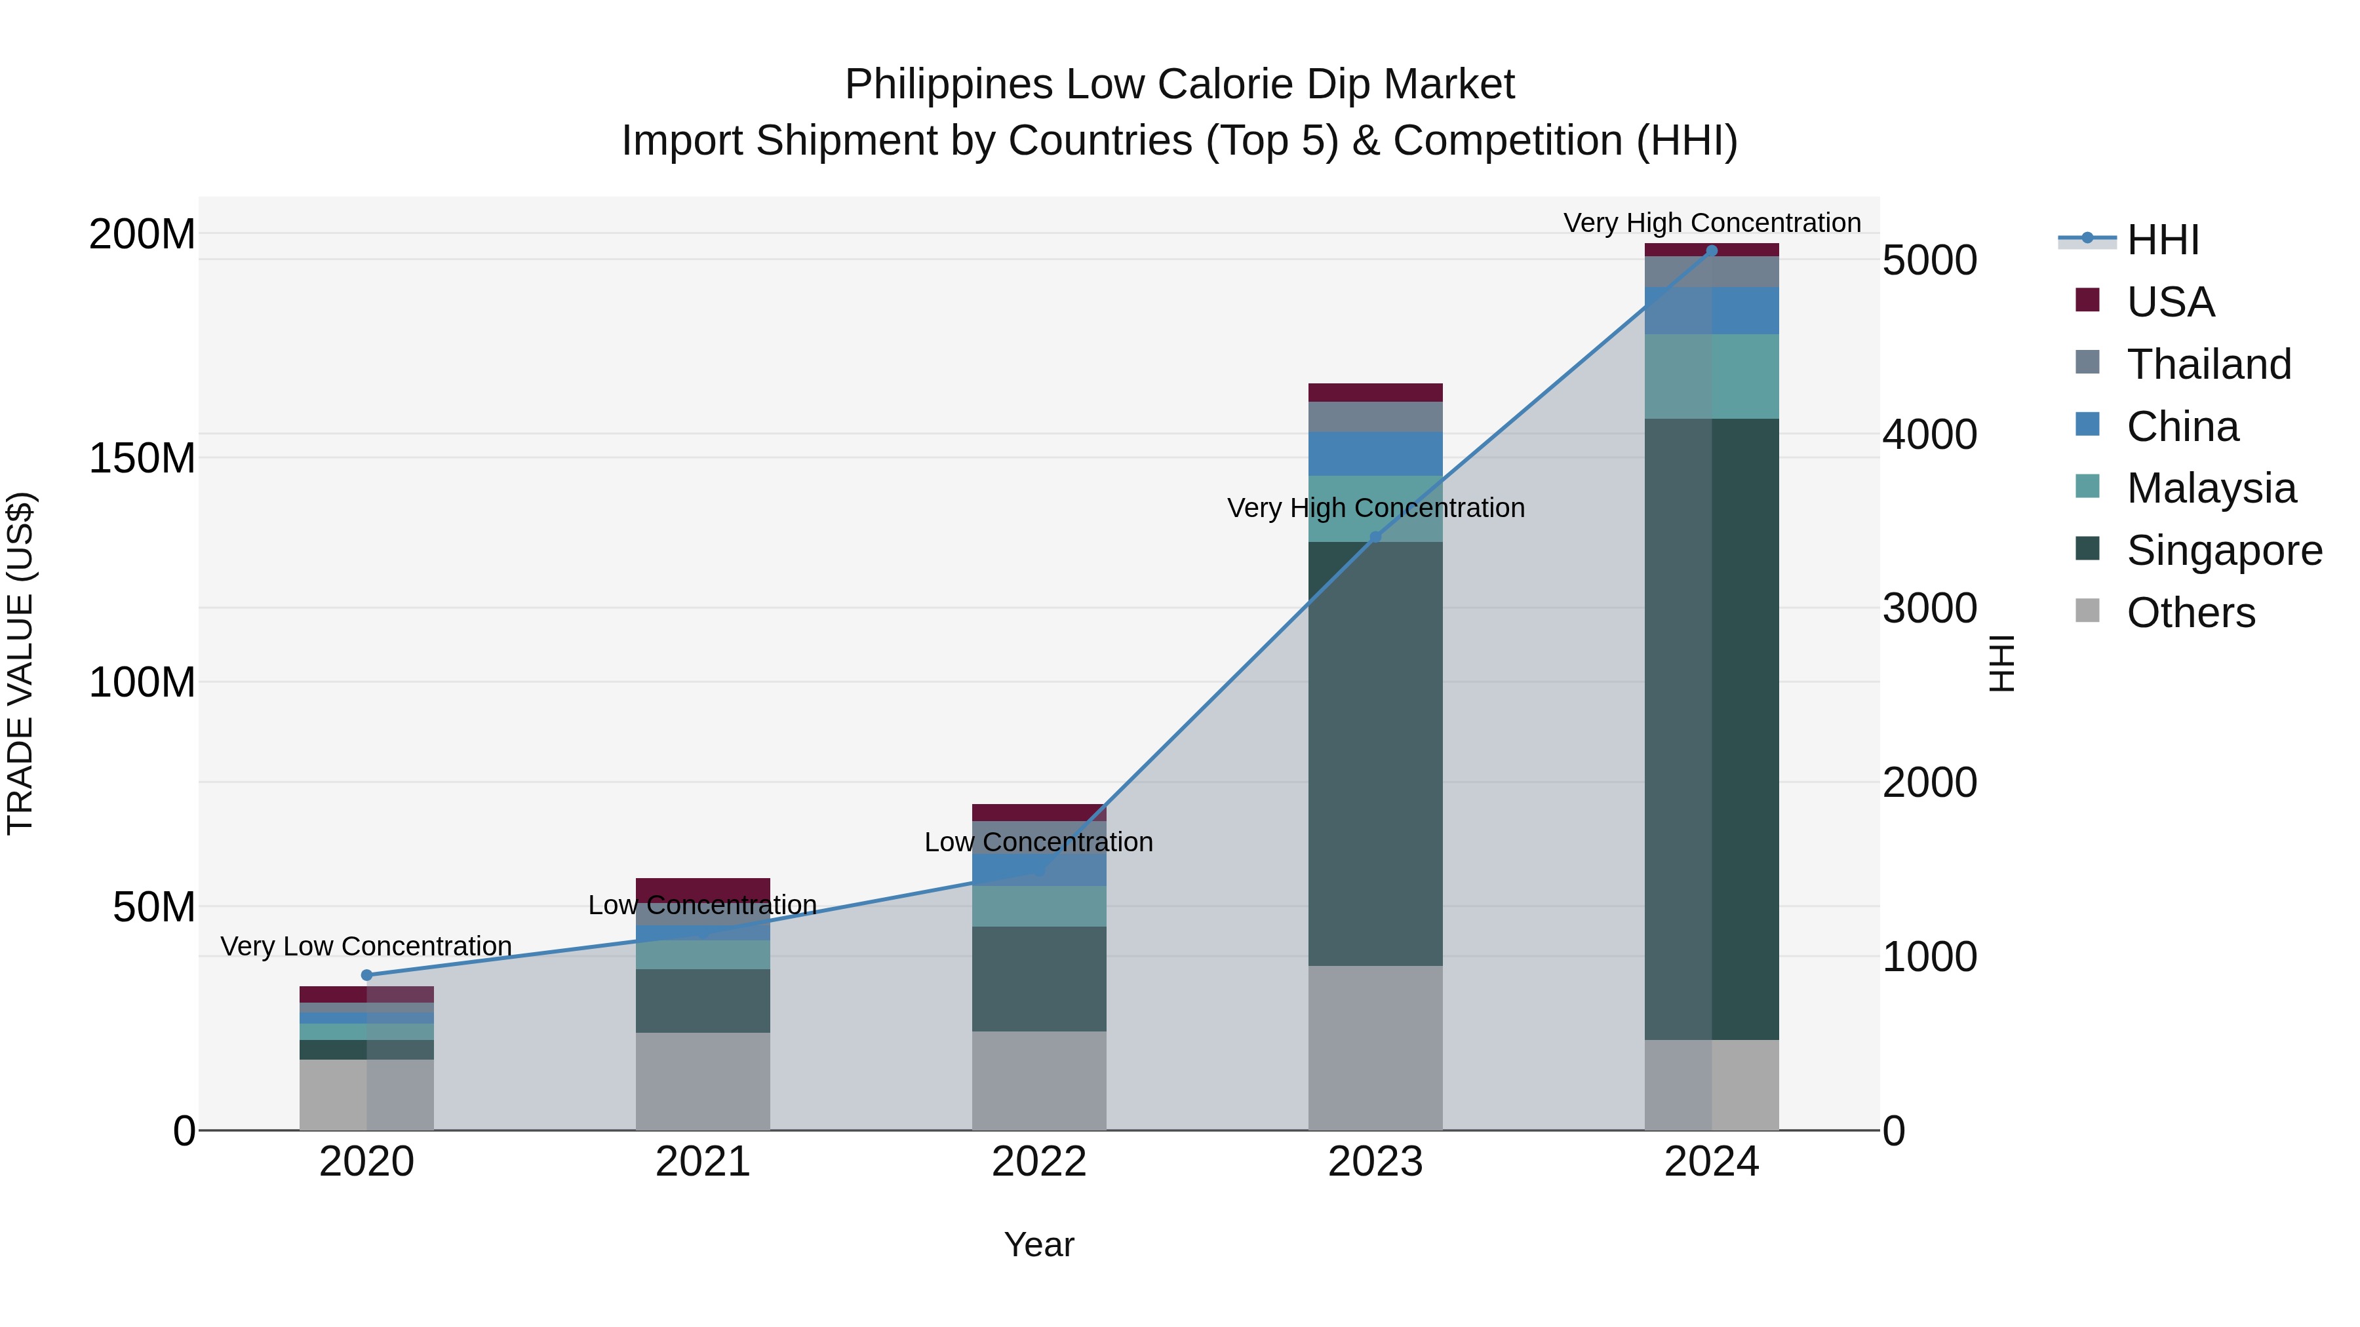Toggle the HHI series in the legend
This screenshot has width=2360, height=1327.
pyautogui.click(x=2129, y=240)
